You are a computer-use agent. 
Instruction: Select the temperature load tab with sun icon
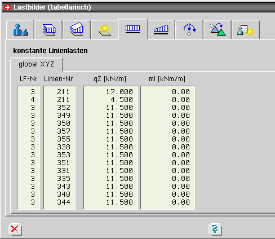[105, 30]
